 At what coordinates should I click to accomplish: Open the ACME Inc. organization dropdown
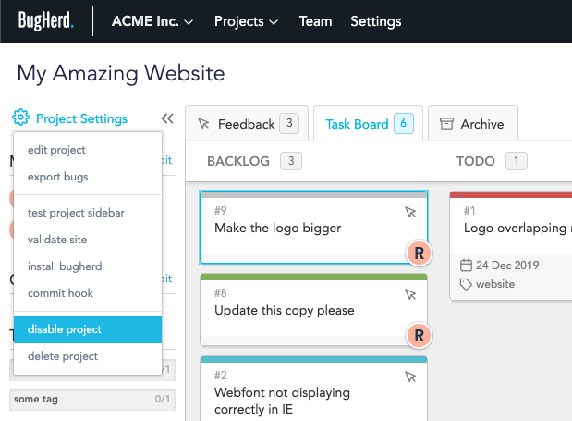pyautogui.click(x=152, y=20)
